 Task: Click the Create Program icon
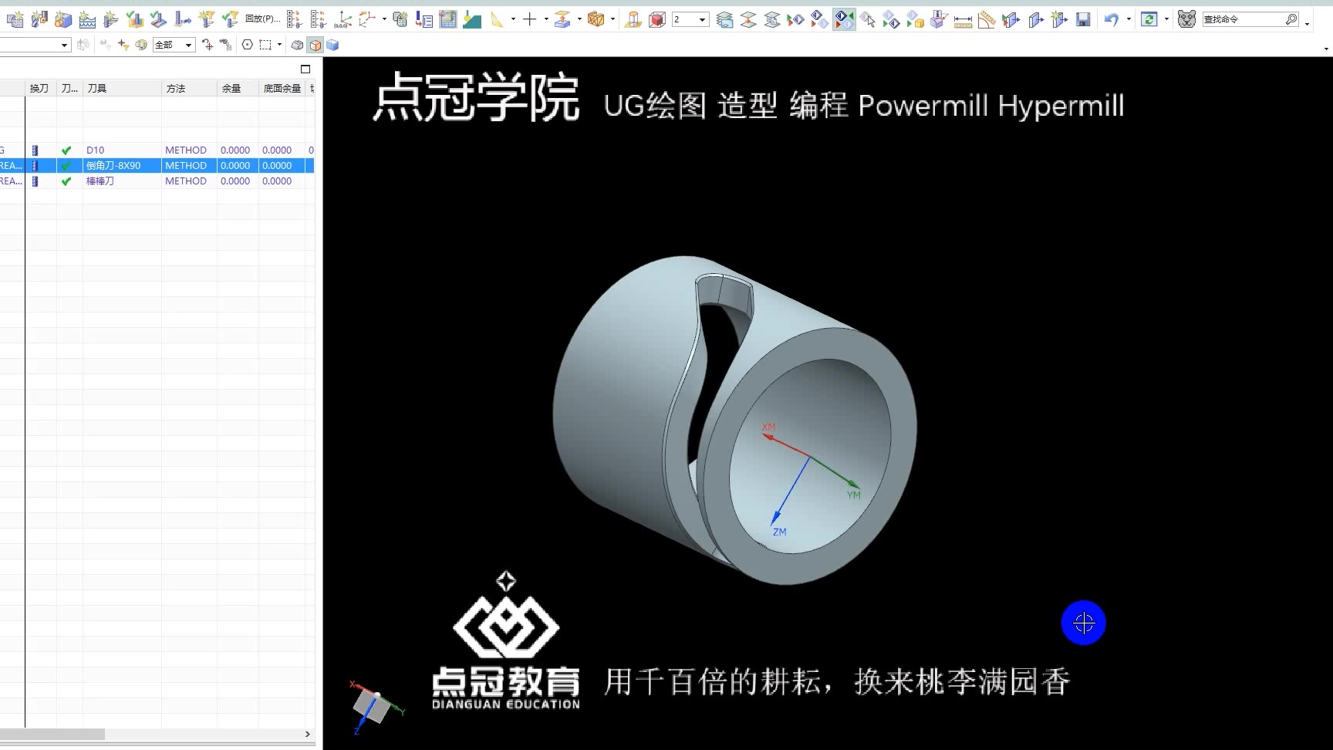pos(15,19)
